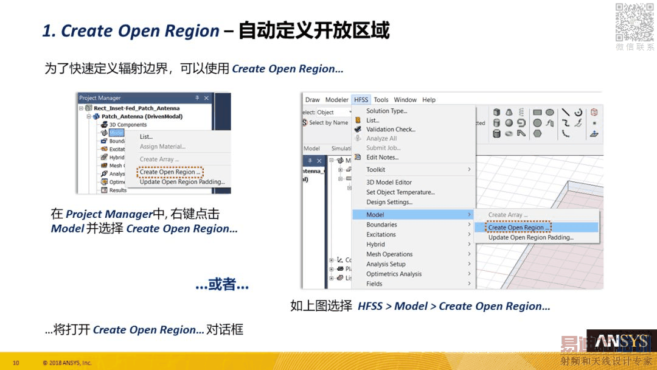This screenshot has height=370, width=657.
Task: Select the Draw circle tool icon
Action: 537,123
